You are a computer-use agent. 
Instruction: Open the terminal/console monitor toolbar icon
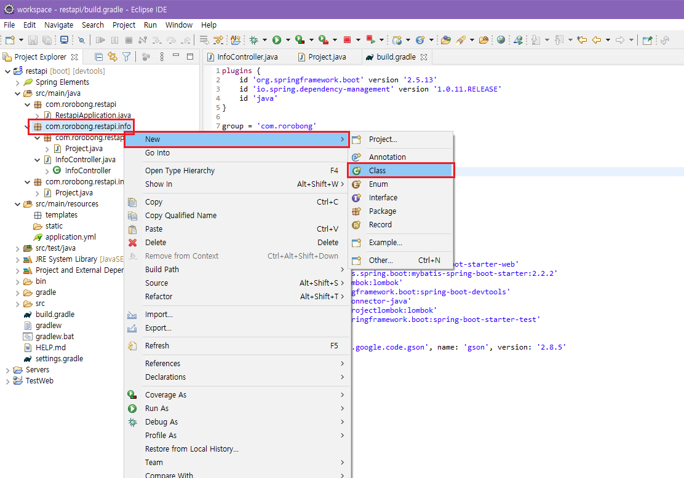click(x=64, y=40)
